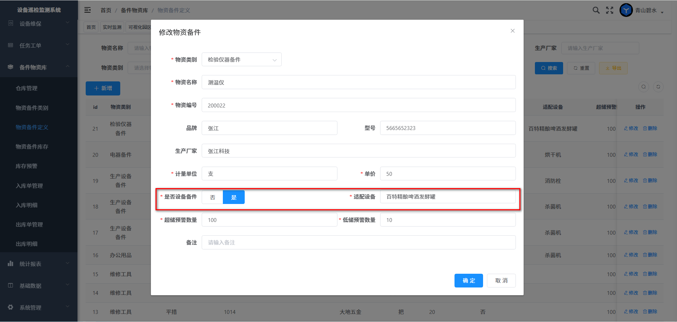This screenshot has width=677, height=322.
Task: Open 仓库管理 in the sidebar
Action: click(x=26, y=88)
